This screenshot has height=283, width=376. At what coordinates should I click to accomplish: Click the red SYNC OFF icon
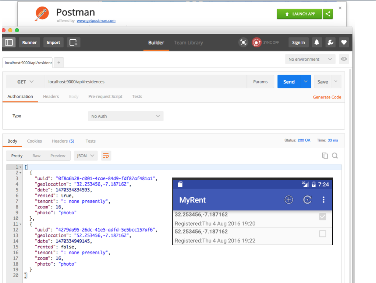(256, 42)
